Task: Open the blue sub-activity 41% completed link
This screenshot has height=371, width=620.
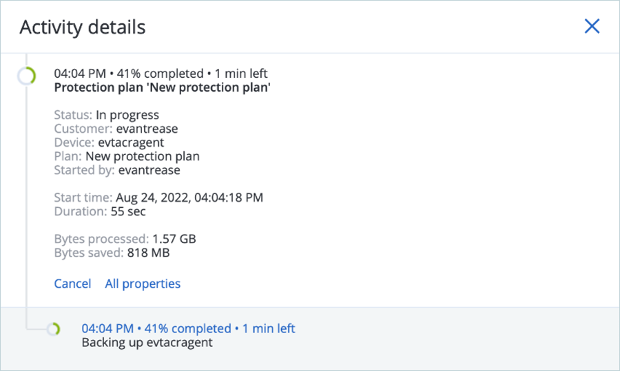Action: tap(188, 328)
